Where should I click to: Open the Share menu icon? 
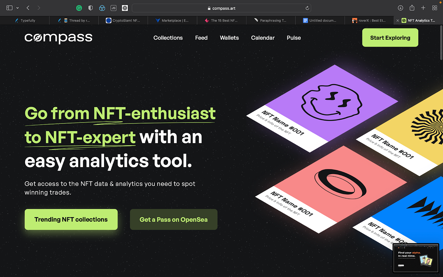click(412, 8)
